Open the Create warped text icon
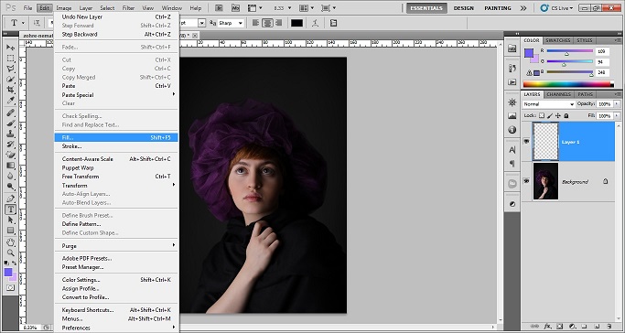The image size is (625, 333). (x=316, y=23)
